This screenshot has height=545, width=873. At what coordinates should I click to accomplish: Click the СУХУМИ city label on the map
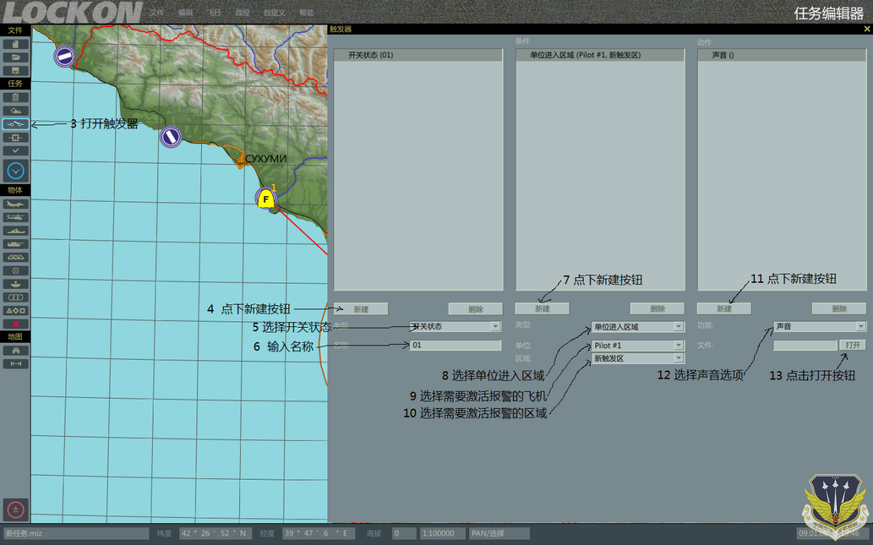point(266,159)
